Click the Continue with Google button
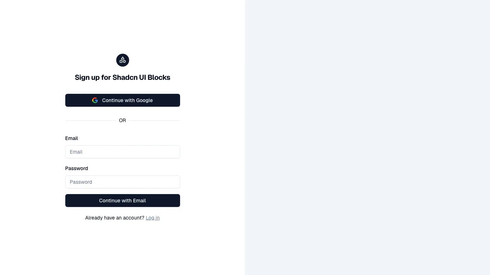The width and height of the screenshot is (490, 275). (x=122, y=100)
